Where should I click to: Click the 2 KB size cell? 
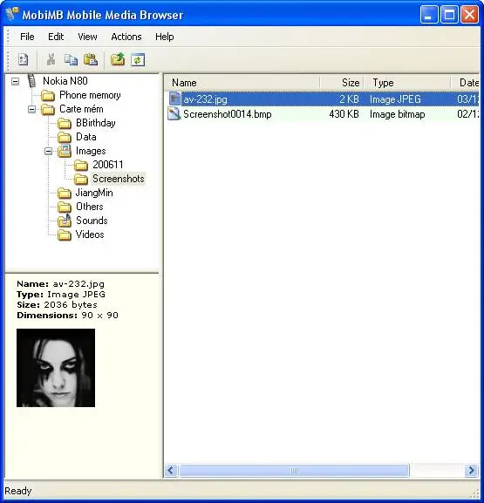coord(349,99)
